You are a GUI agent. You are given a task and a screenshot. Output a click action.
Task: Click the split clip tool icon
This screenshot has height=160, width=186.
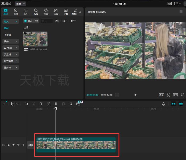click(x=41, y=104)
